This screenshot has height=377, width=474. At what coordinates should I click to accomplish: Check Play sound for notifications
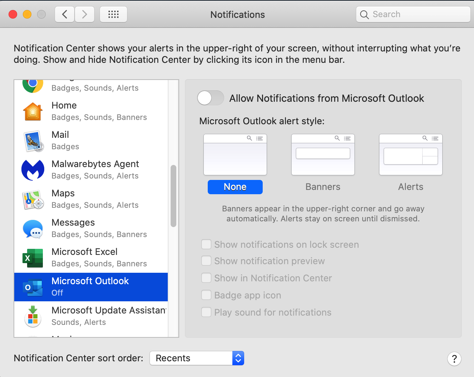tap(206, 312)
